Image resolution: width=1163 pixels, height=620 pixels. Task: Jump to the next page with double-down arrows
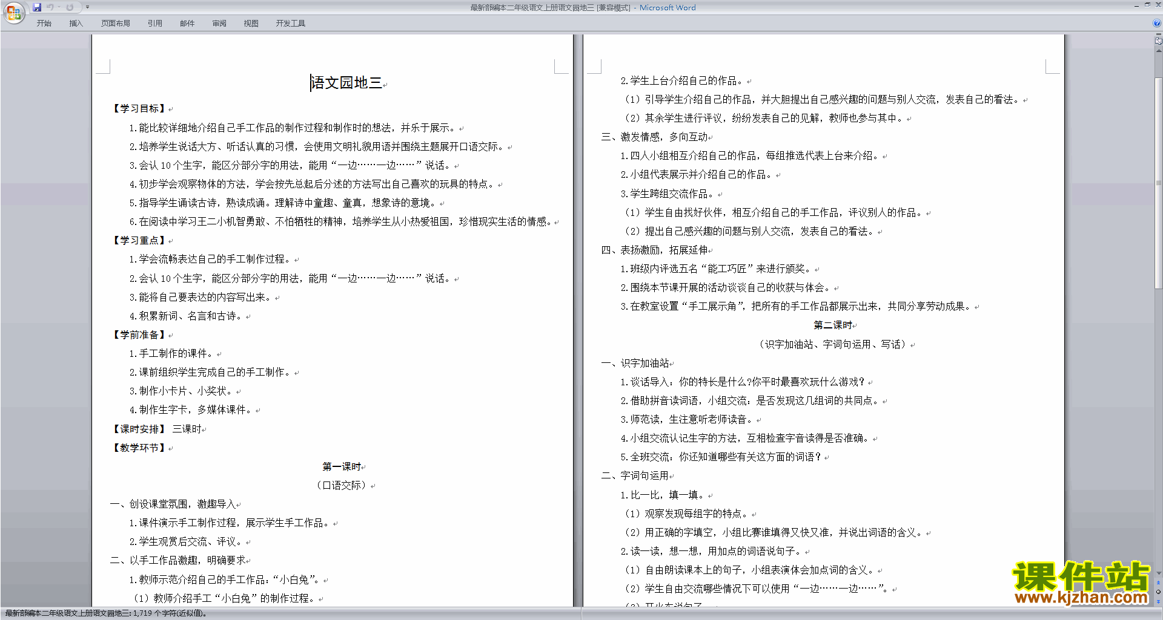[1159, 601]
